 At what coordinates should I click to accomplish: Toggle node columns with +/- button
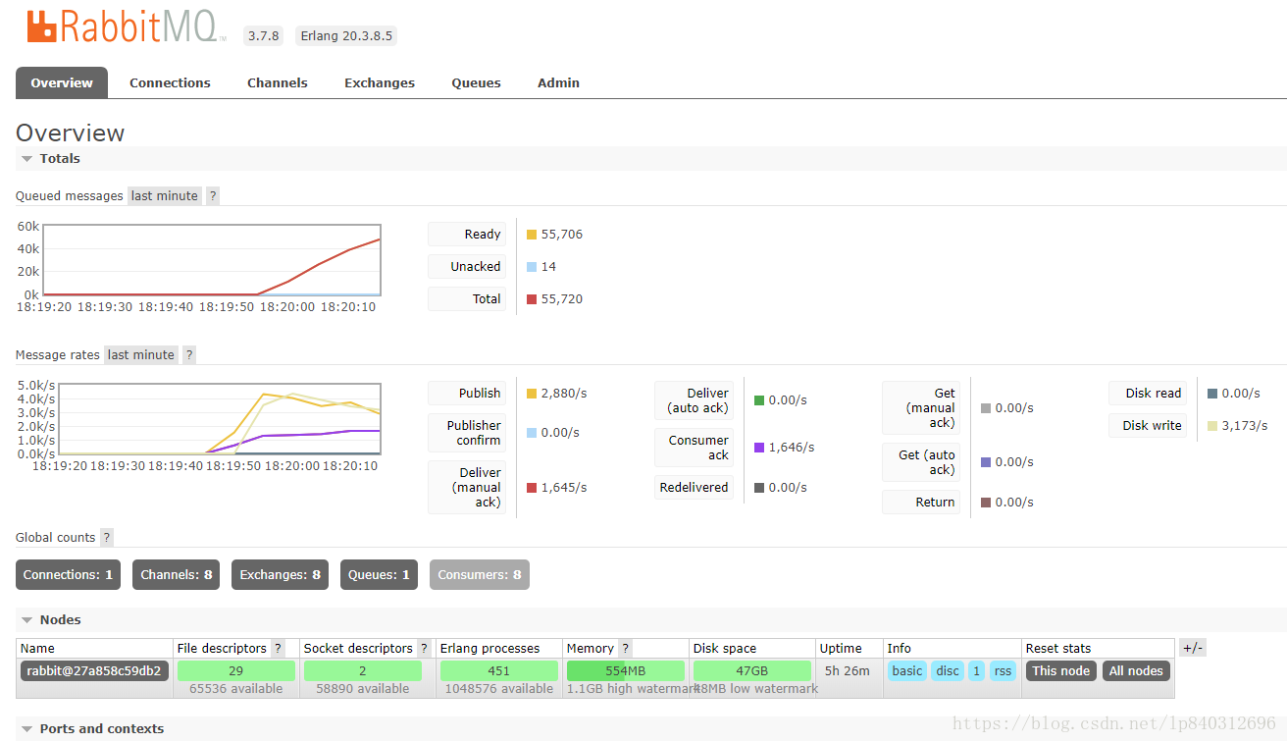tap(1193, 648)
